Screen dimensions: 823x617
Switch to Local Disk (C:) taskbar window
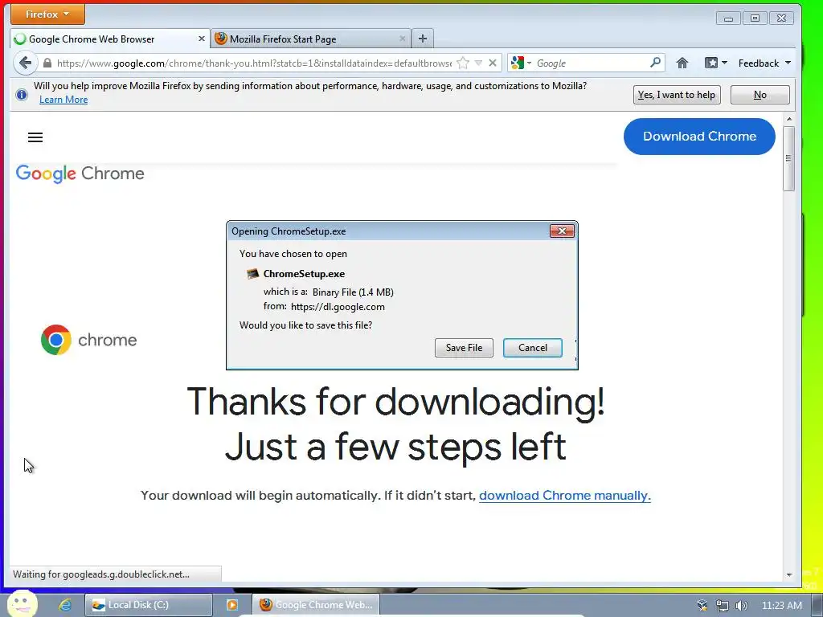(x=149, y=605)
